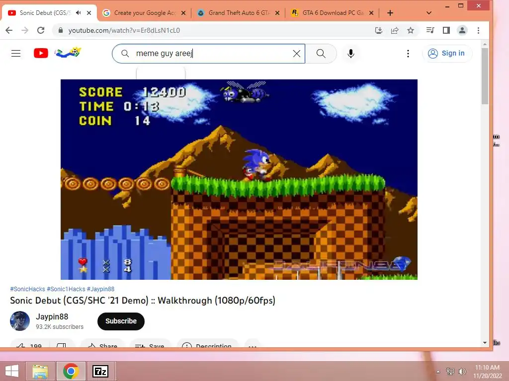Open YouTube settings three-dot menu
Viewport: 509px width, 381px height.
[x=408, y=54]
